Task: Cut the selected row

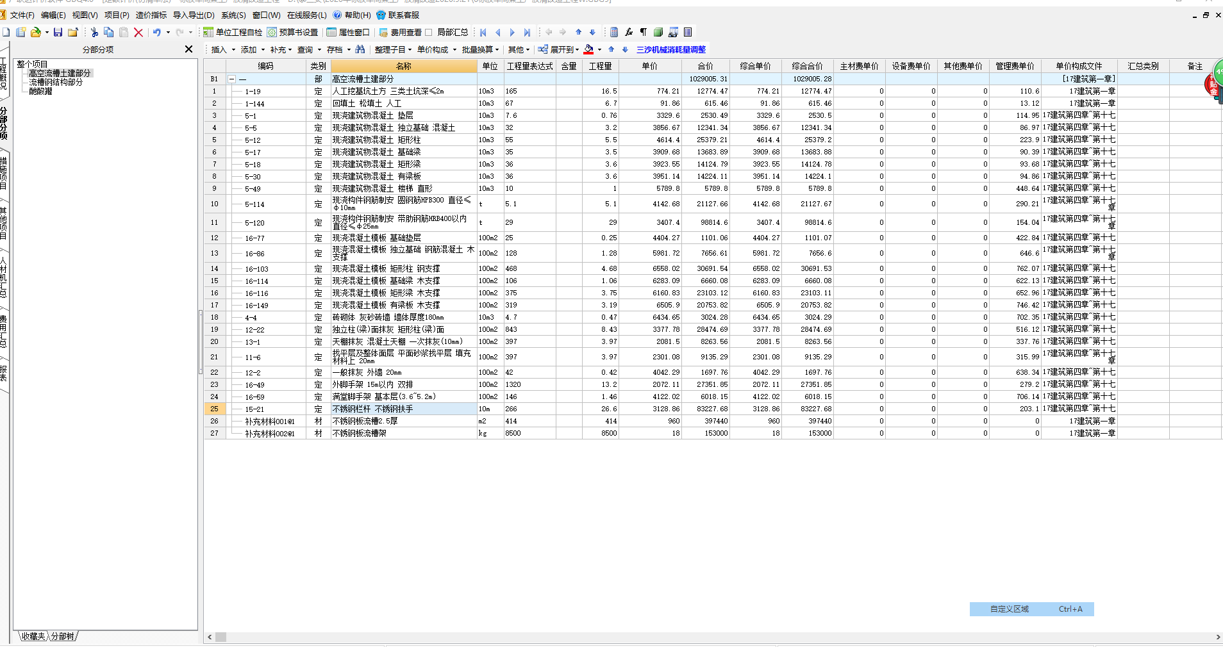Action: pyautogui.click(x=94, y=32)
